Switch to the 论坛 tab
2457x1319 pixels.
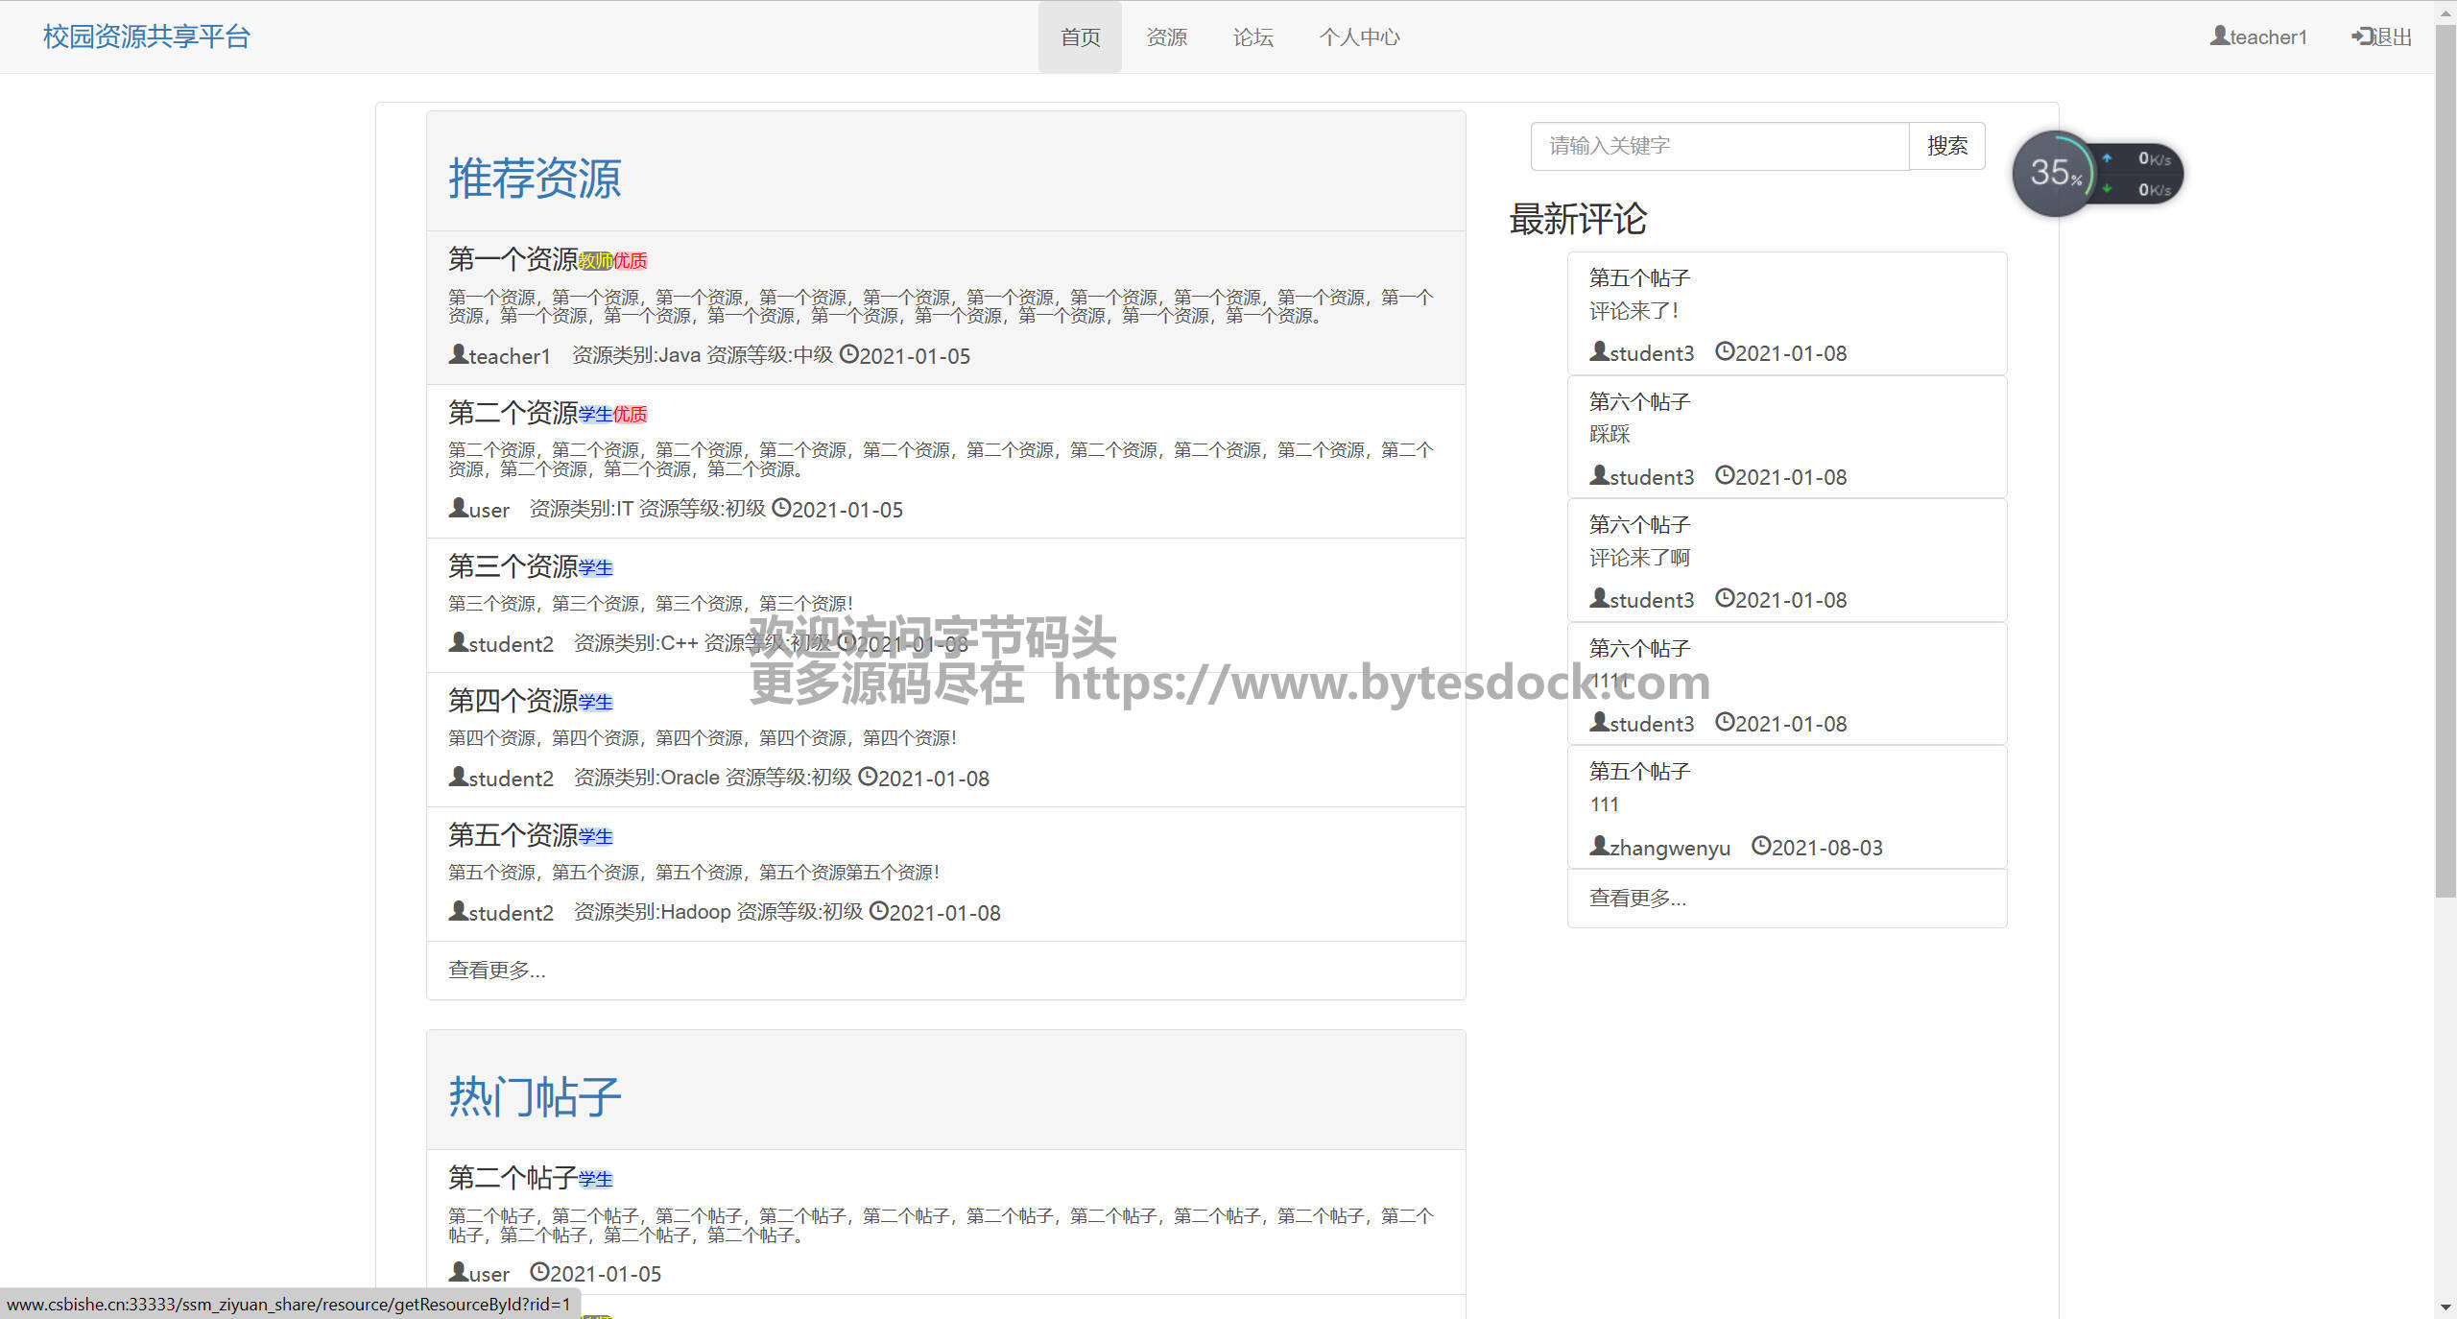point(1252,37)
